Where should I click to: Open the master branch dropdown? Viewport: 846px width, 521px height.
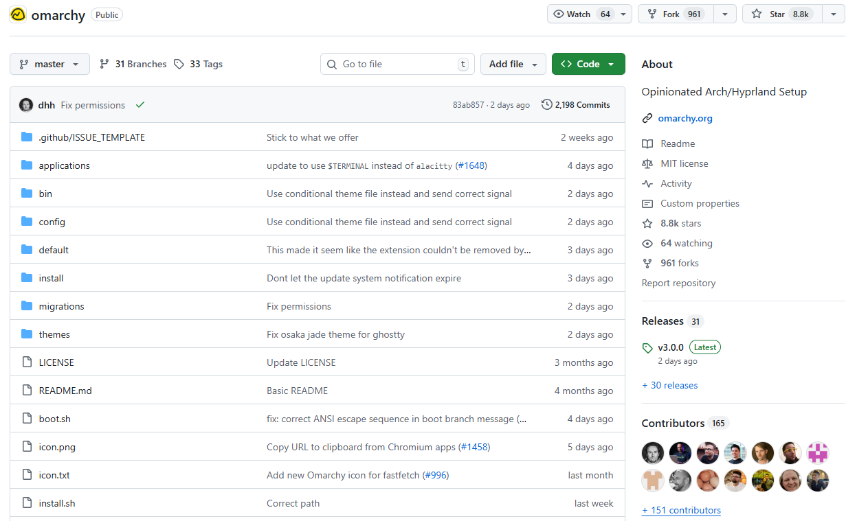(49, 64)
